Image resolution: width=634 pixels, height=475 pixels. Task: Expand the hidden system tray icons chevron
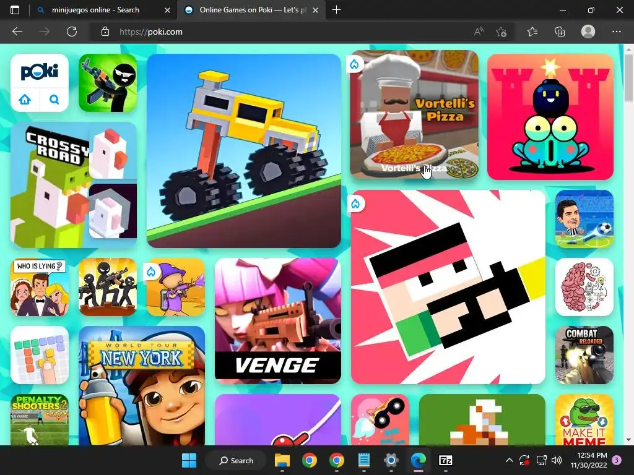tap(510, 460)
